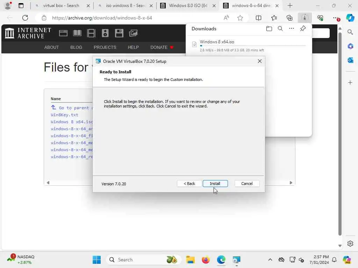The image size is (358, 268).
Task: Open the Copilot sidebar icon
Action: (350, 18)
